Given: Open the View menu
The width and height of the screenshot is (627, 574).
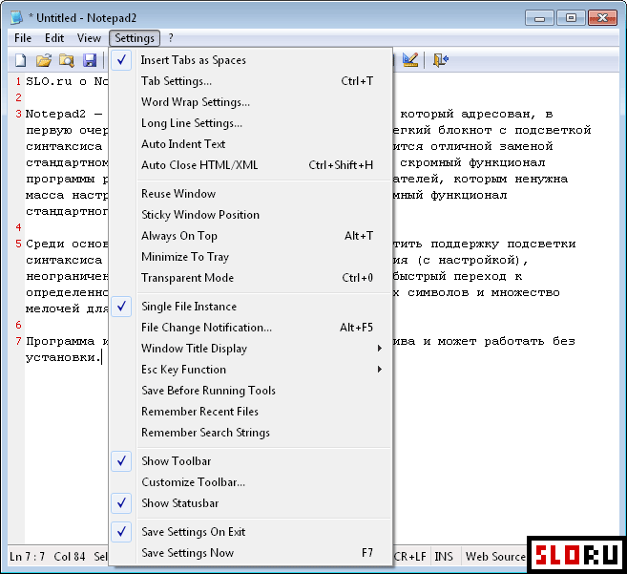Looking at the screenshot, I should click(89, 38).
